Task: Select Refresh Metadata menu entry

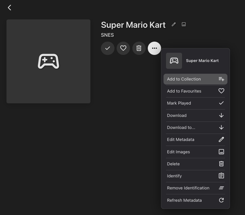Action: (195, 200)
